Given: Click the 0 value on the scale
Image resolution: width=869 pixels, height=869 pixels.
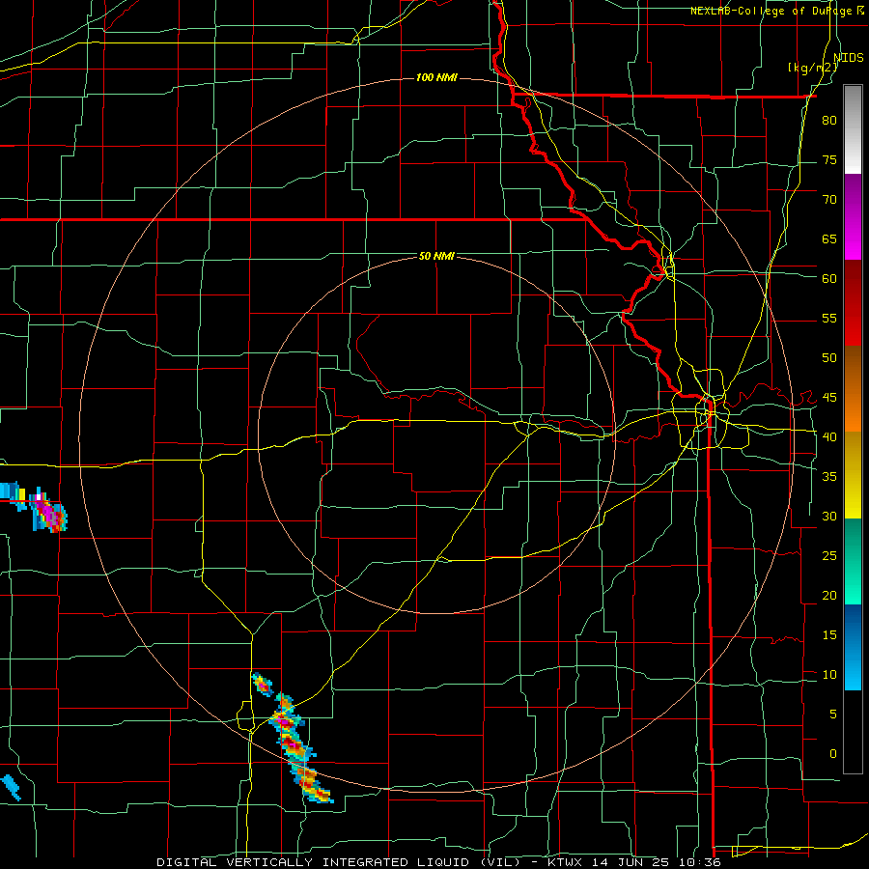Looking at the screenshot, I should (x=833, y=754).
